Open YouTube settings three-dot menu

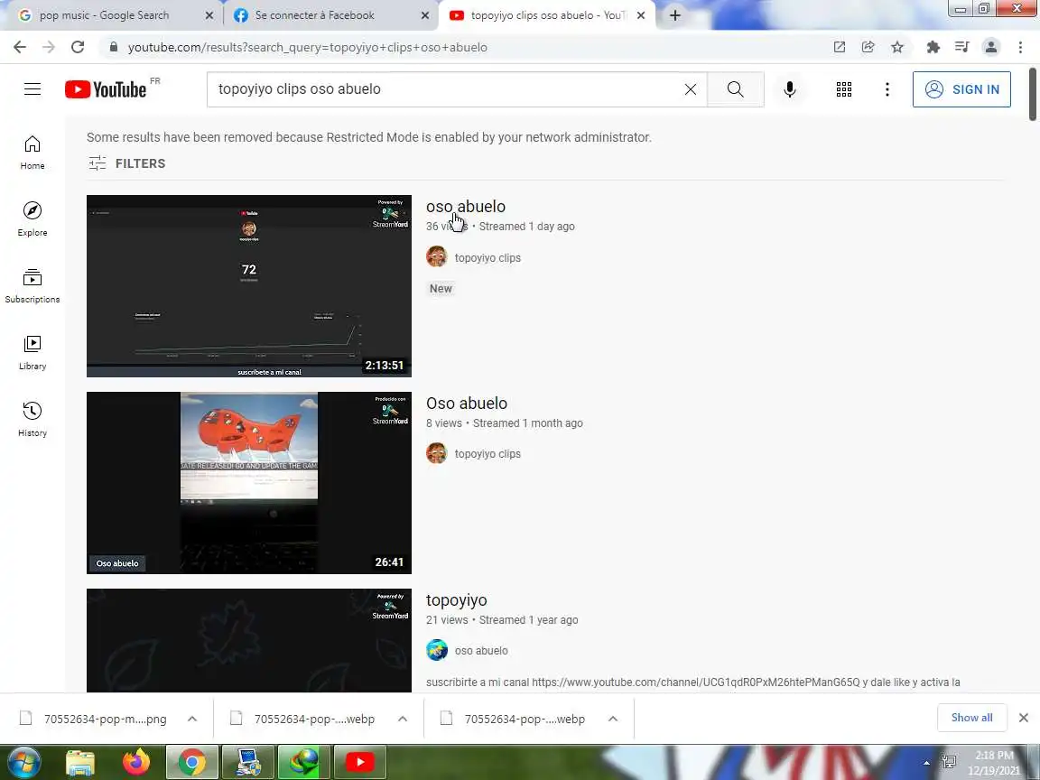pos(887,88)
